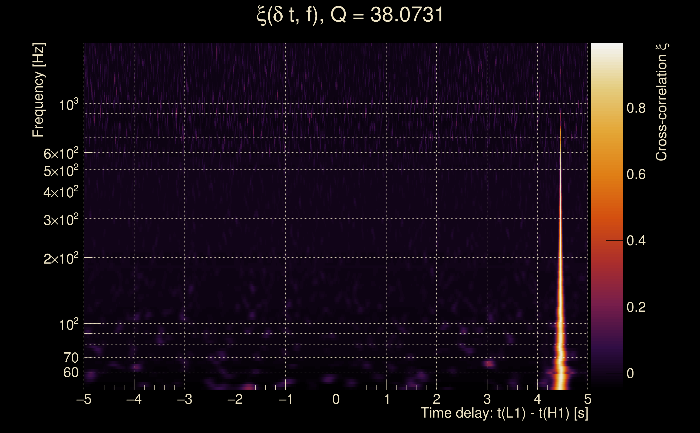The image size is (700, 433).
Task: Click the 2×10² frequency tick label
Action: point(61,259)
